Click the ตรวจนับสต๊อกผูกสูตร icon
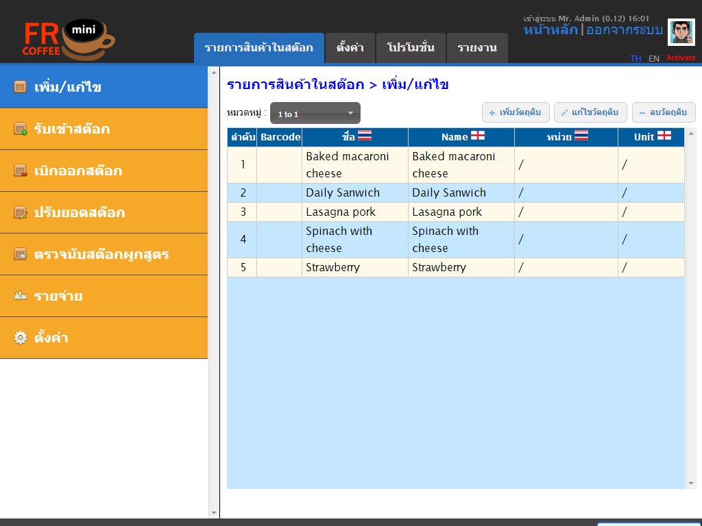702x526 pixels. point(21,254)
